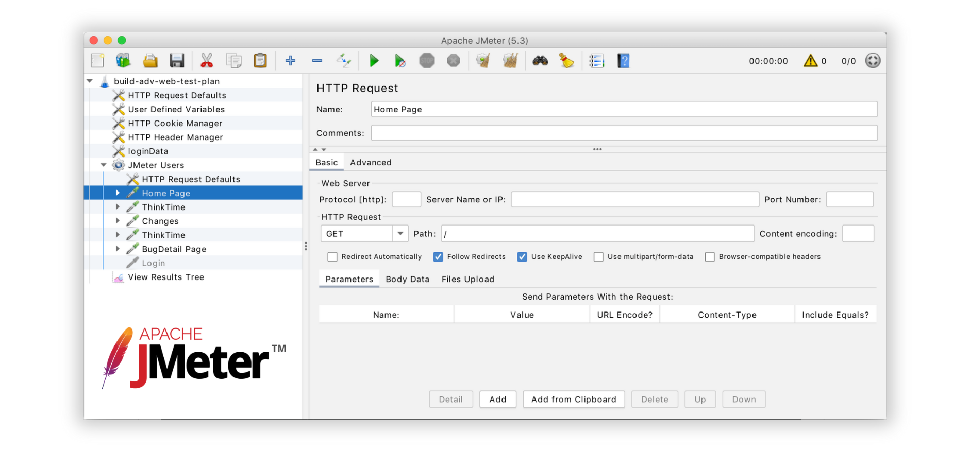
Task: Click the Server Name or IP field
Action: point(634,200)
